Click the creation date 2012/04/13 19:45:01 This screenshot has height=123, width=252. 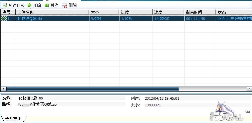point(162,98)
